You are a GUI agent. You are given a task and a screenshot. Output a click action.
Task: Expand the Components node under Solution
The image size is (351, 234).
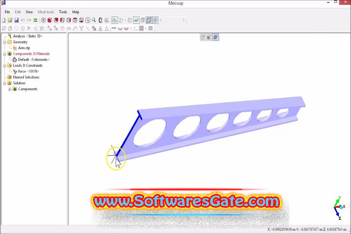[10, 89]
